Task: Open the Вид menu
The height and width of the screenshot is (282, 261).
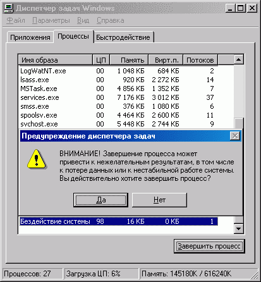Action: point(83,20)
